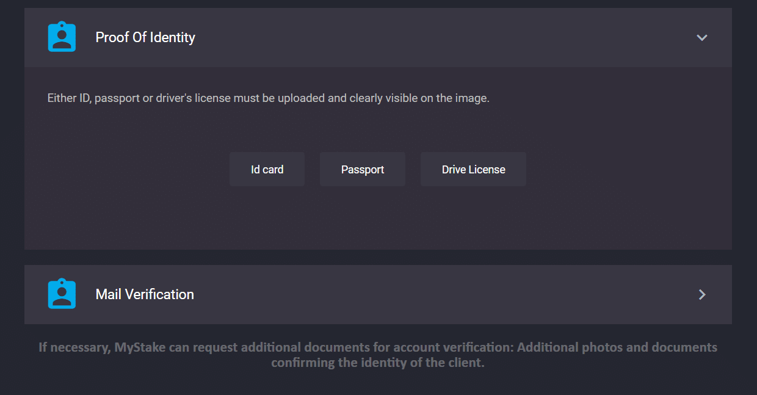Viewport: 757px width, 395px height.
Task: Open the Proof Of Identity header row
Action: coord(378,37)
